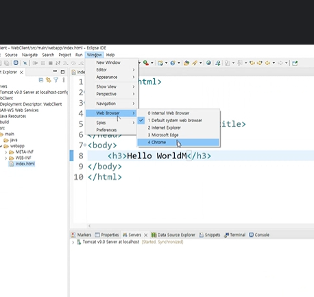Screen dimensions: 314x297
Task: Expand the WEB-INF folder
Action: click(x=6, y=158)
